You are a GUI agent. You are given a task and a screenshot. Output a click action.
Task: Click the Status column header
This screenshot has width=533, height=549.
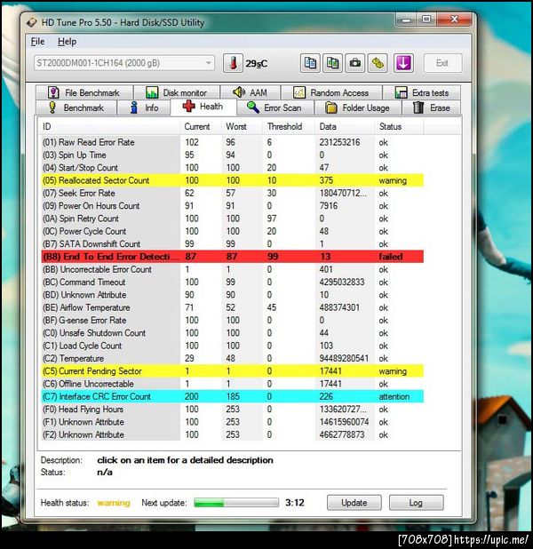click(399, 127)
